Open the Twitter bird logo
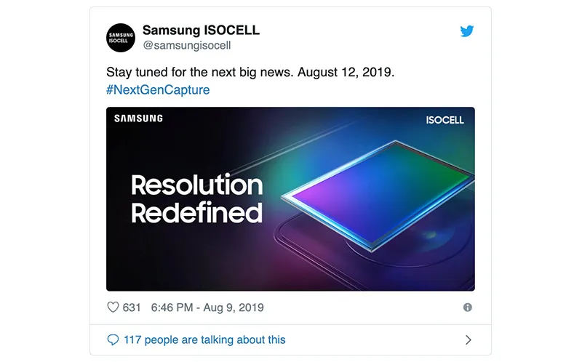 (x=467, y=31)
